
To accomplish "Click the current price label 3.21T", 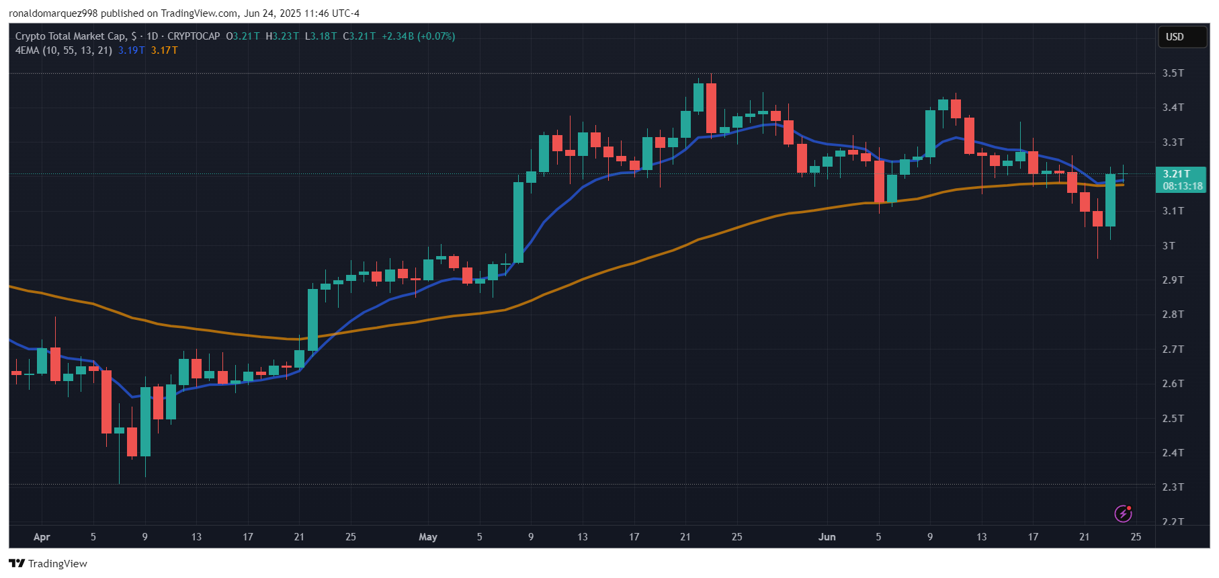I will [1177, 174].
